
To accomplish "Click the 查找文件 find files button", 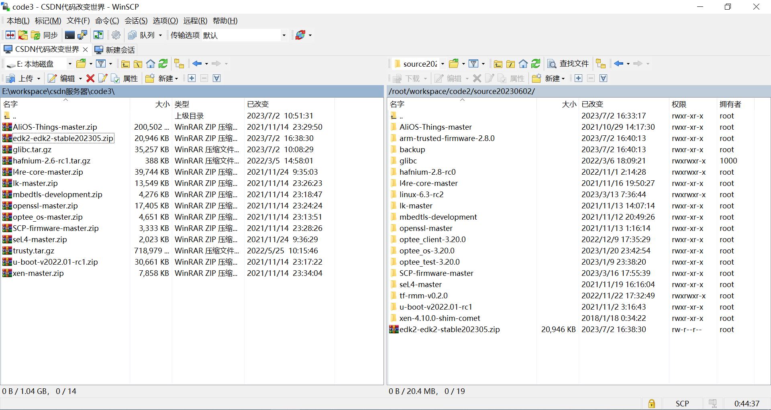I will (x=568, y=64).
